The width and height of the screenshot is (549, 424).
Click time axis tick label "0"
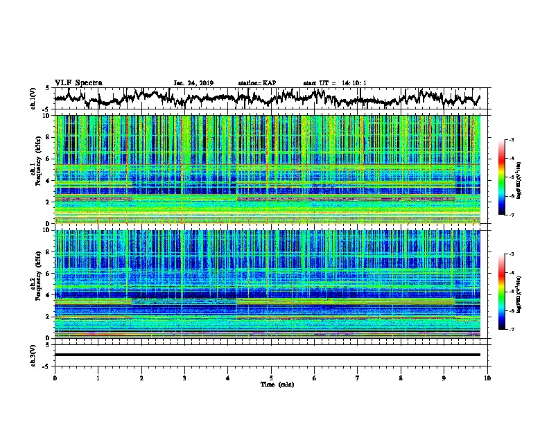coord(55,378)
